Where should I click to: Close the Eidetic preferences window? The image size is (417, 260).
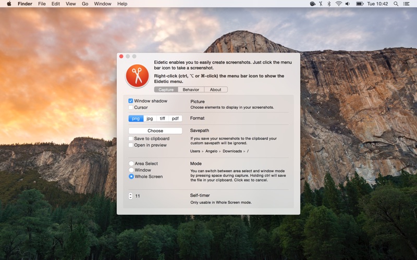click(121, 56)
